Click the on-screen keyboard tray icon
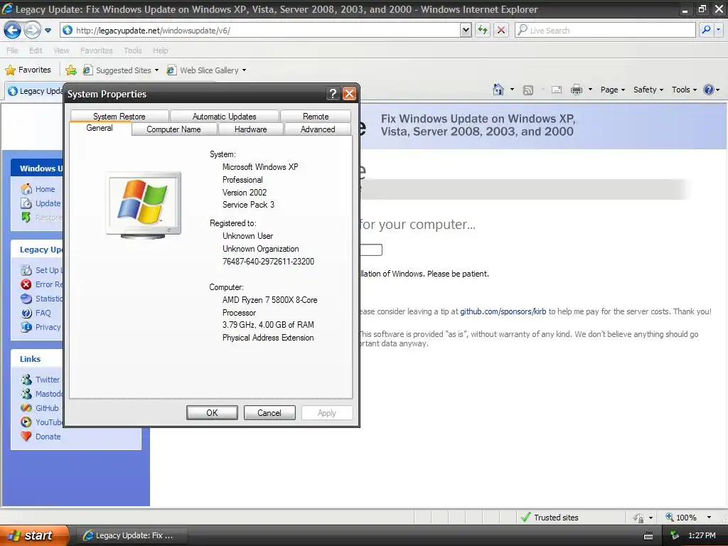Screen dimensions: 728x546 tap(648, 536)
